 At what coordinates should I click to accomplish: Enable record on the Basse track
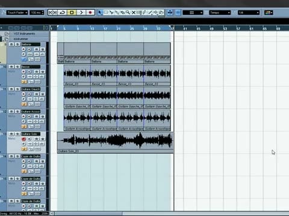pyautogui.click(x=23, y=71)
